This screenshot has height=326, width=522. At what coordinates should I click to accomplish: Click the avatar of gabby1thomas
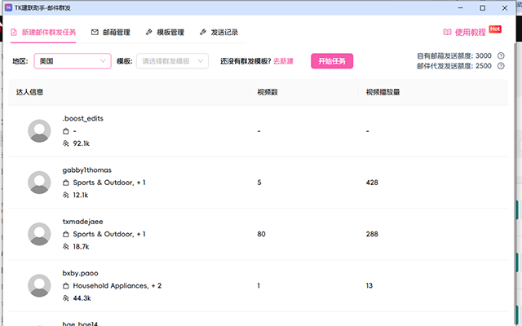pyautogui.click(x=39, y=183)
